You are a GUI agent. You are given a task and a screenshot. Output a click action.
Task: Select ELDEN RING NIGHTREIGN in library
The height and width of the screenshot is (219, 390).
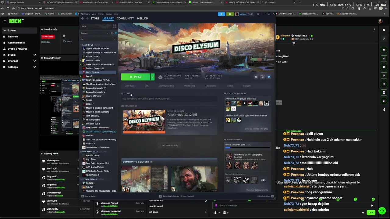(x=98, y=80)
